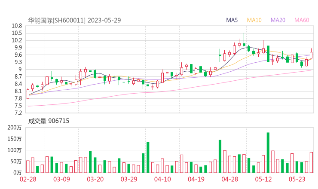This screenshot has height=189, width=318.
Task: Click the 03-09 date label
Action: tap(61, 179)
